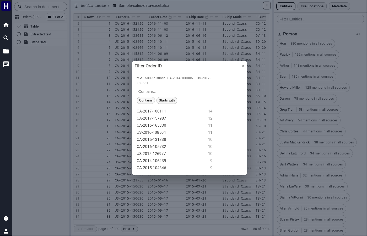This screenshot has width=367, height=236.
Task: Switch to the Entities tab
Action: click(x=286, y=6)
